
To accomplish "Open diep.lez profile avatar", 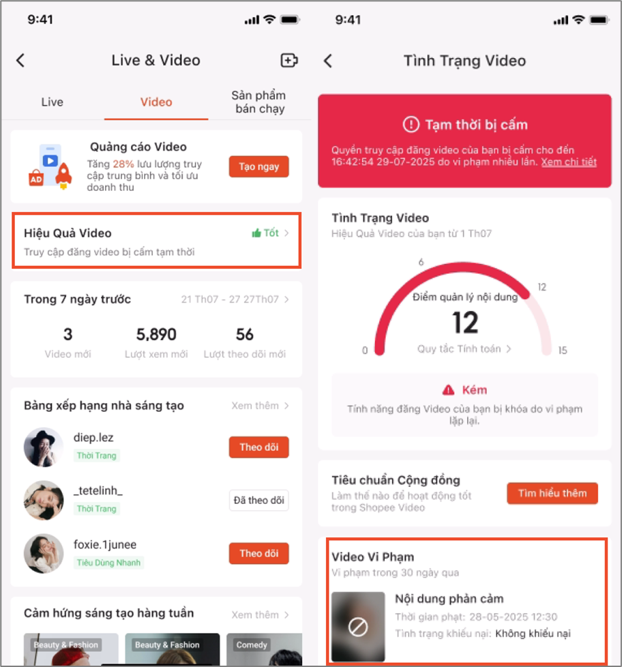I will click(x=44, y=447).
